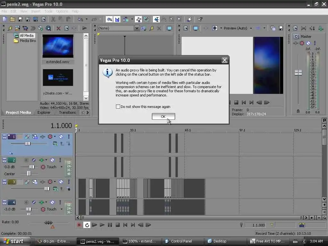
Task: Toggle Lock Envelopes to Events
Action: (x=138, y=20)
